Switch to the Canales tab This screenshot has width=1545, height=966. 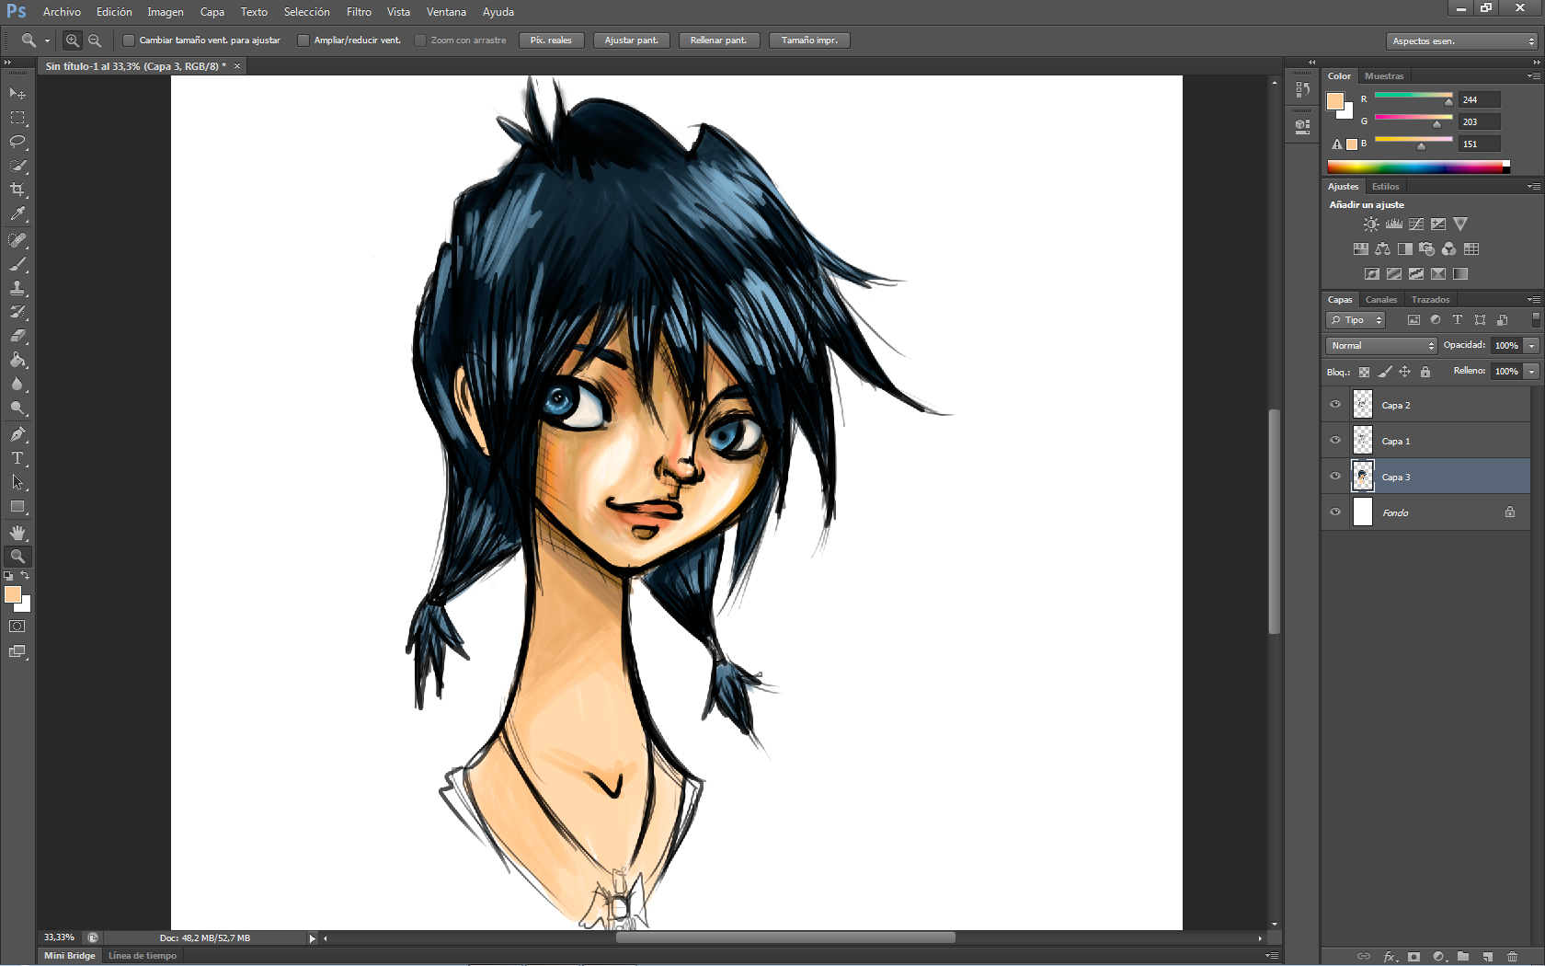coord(1380,300)
